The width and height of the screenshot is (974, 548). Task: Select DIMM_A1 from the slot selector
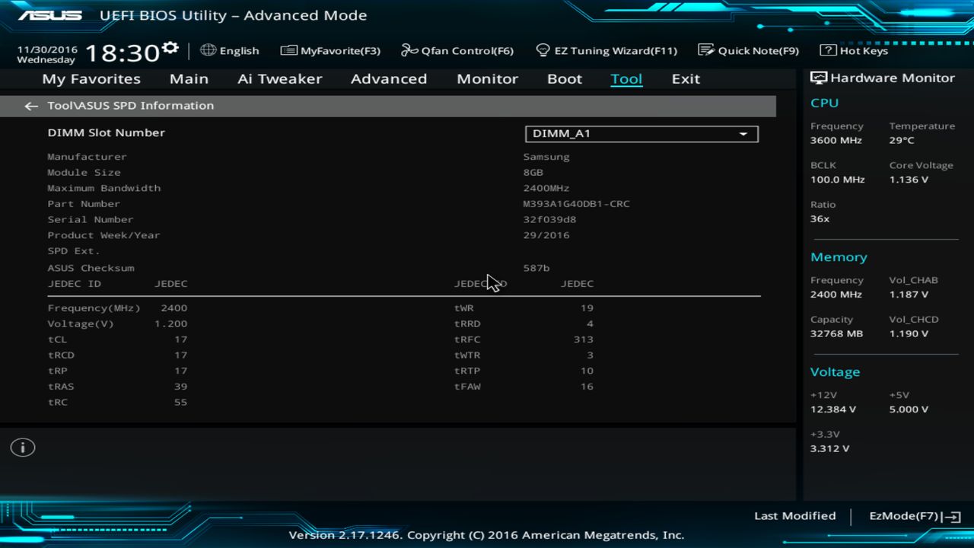pos(641,133)
